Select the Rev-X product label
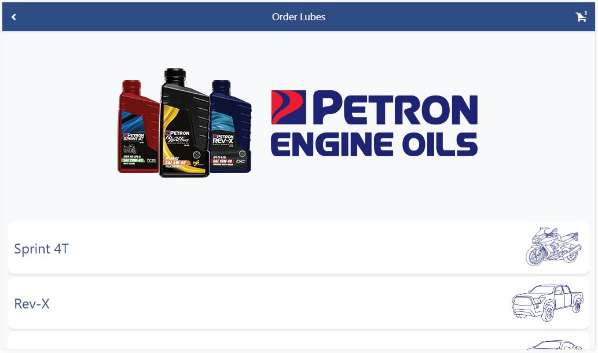 click(x=32, y=304)
